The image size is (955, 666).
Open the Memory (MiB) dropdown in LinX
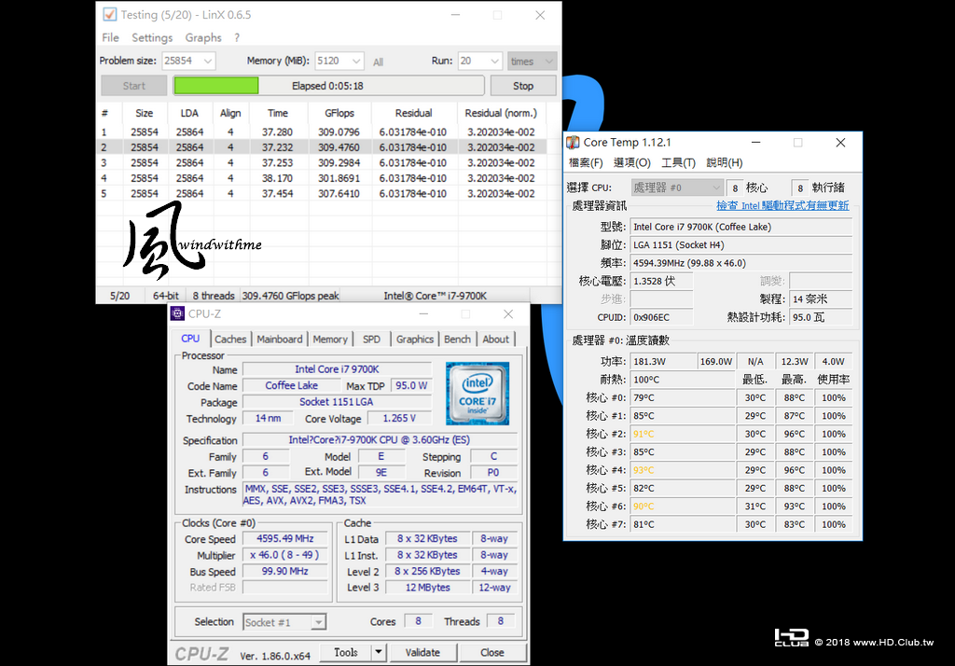click(x=357, y=61)
